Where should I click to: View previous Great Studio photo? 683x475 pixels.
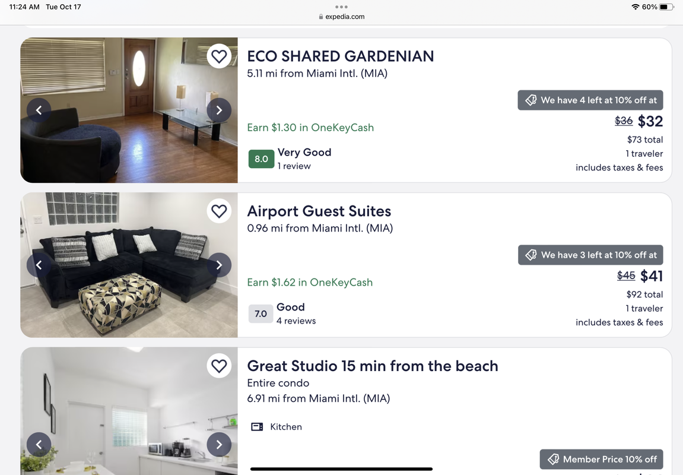point(39,444)
